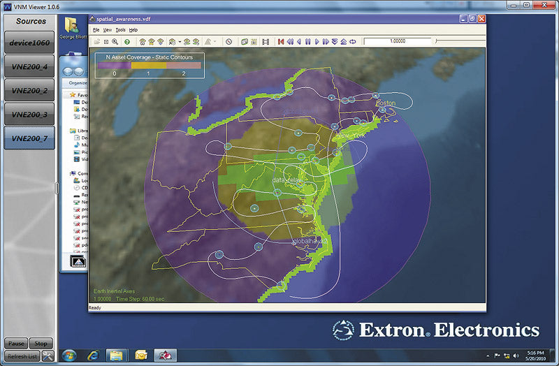Viewport: 559px width, 366px height.
Task: Click the round compass toolbar icon
Action: click(229, 42)
